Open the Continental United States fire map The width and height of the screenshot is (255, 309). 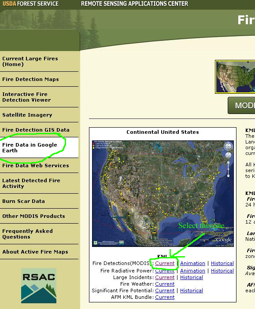click(163, 193)
